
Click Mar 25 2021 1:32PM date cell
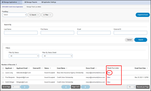point(141,77)
